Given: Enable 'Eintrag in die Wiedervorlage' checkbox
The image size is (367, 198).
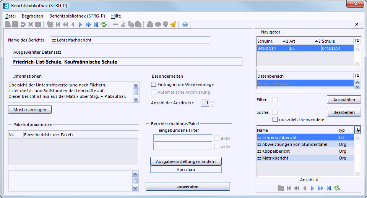Looking at the screenshot, I should click(x=154, y=85).
